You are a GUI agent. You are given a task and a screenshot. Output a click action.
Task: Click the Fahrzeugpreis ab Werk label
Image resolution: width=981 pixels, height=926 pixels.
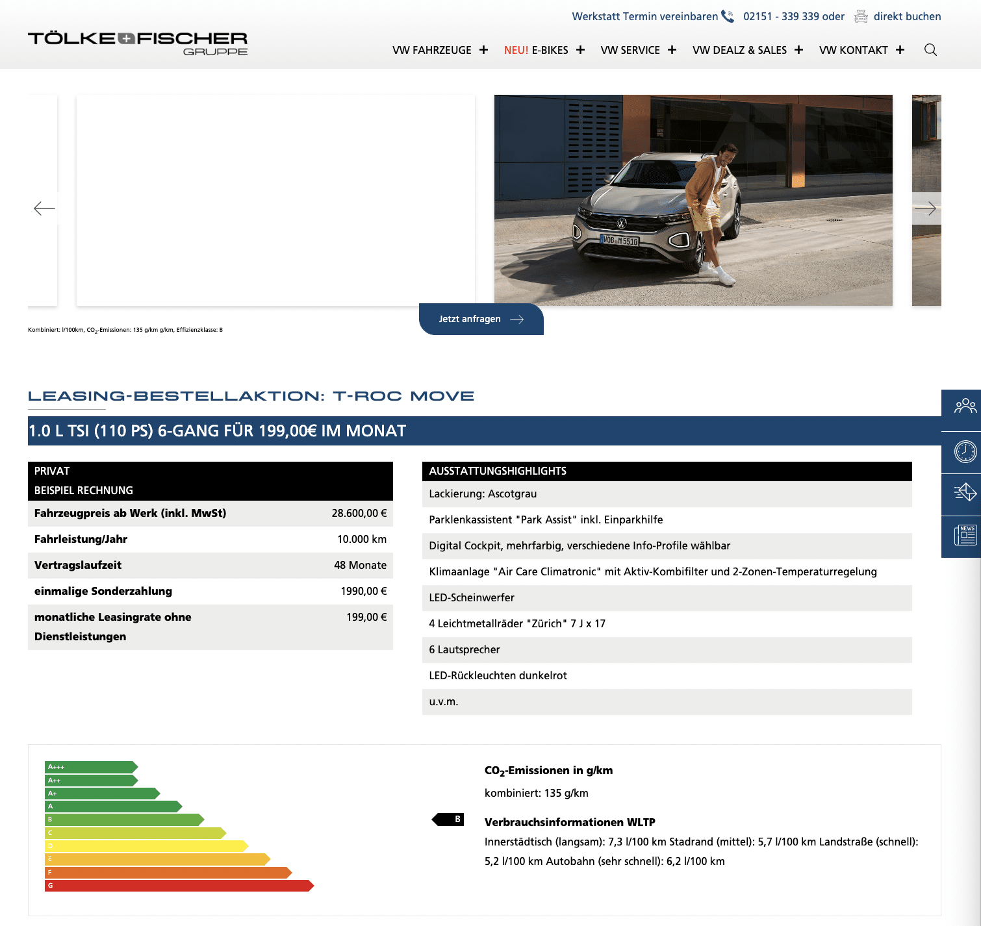(x=131, y=513)
